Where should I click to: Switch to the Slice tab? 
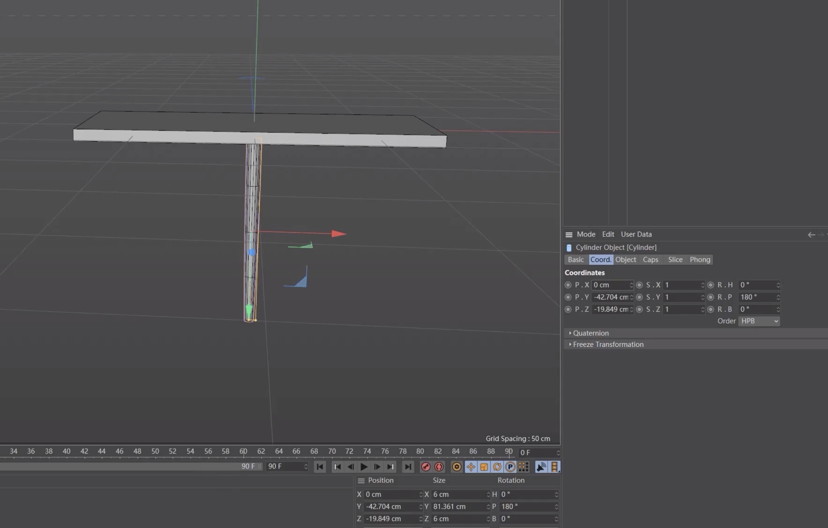[675, 260]
